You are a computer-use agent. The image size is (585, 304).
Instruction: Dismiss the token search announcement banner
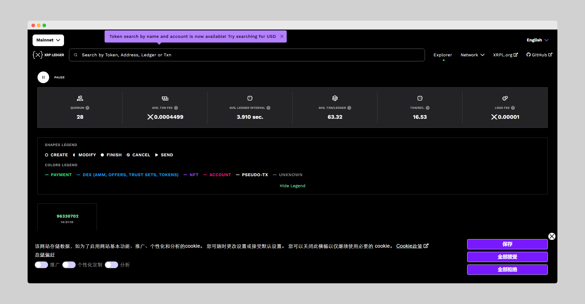[x=282, y=36]
